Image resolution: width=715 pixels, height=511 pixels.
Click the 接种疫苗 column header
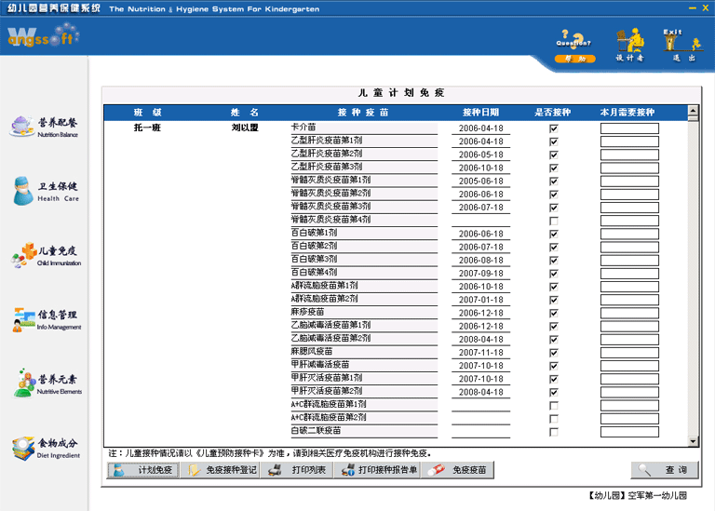click(x=363, y=113)
